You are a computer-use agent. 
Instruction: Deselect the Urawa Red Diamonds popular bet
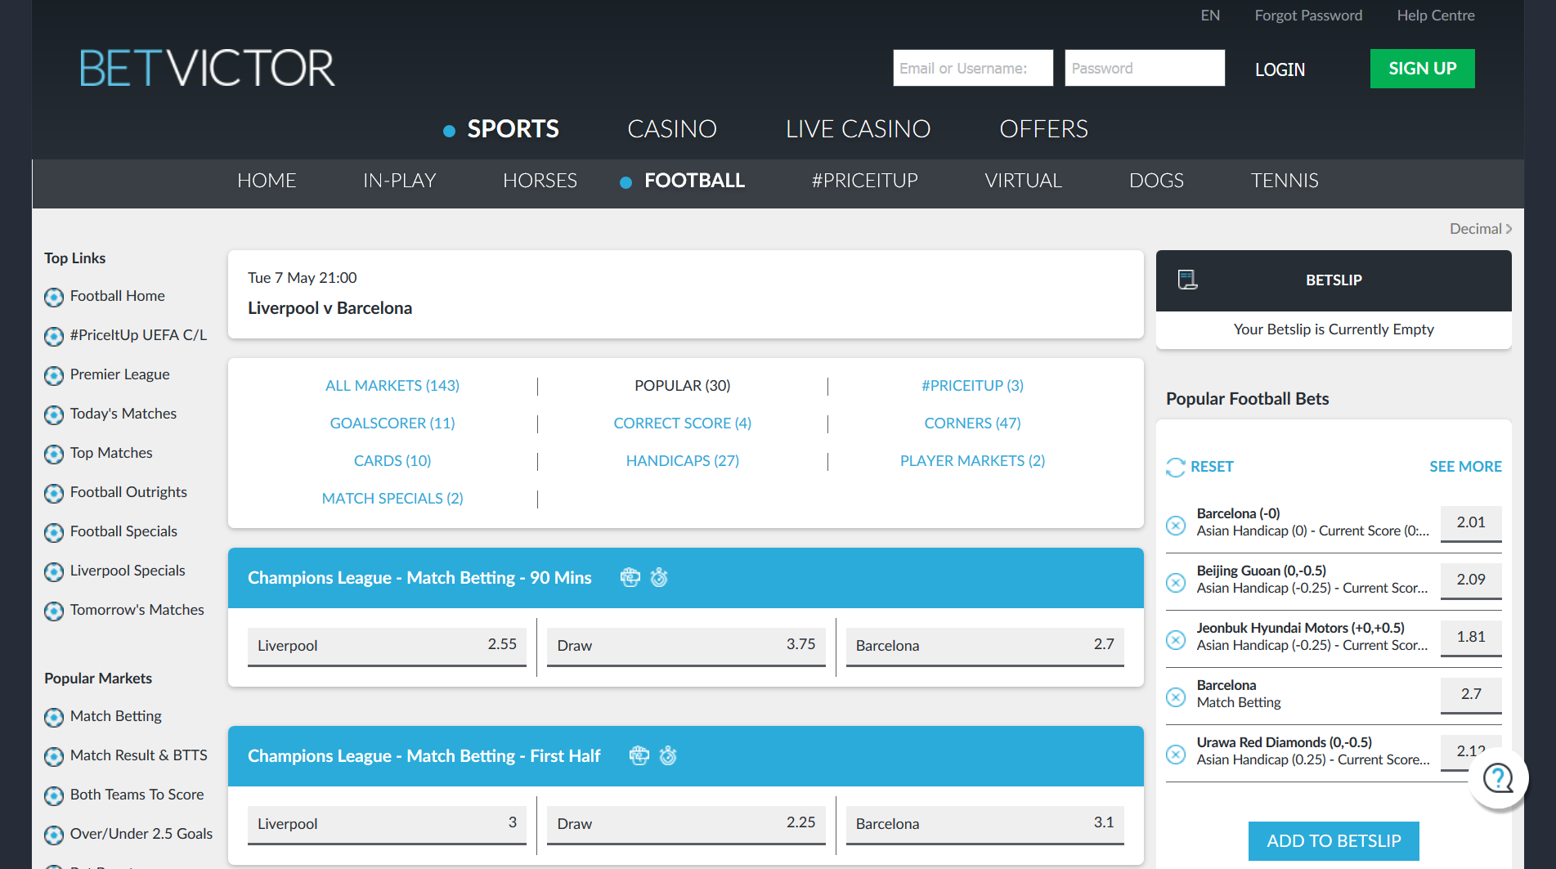pos(1176,754)
